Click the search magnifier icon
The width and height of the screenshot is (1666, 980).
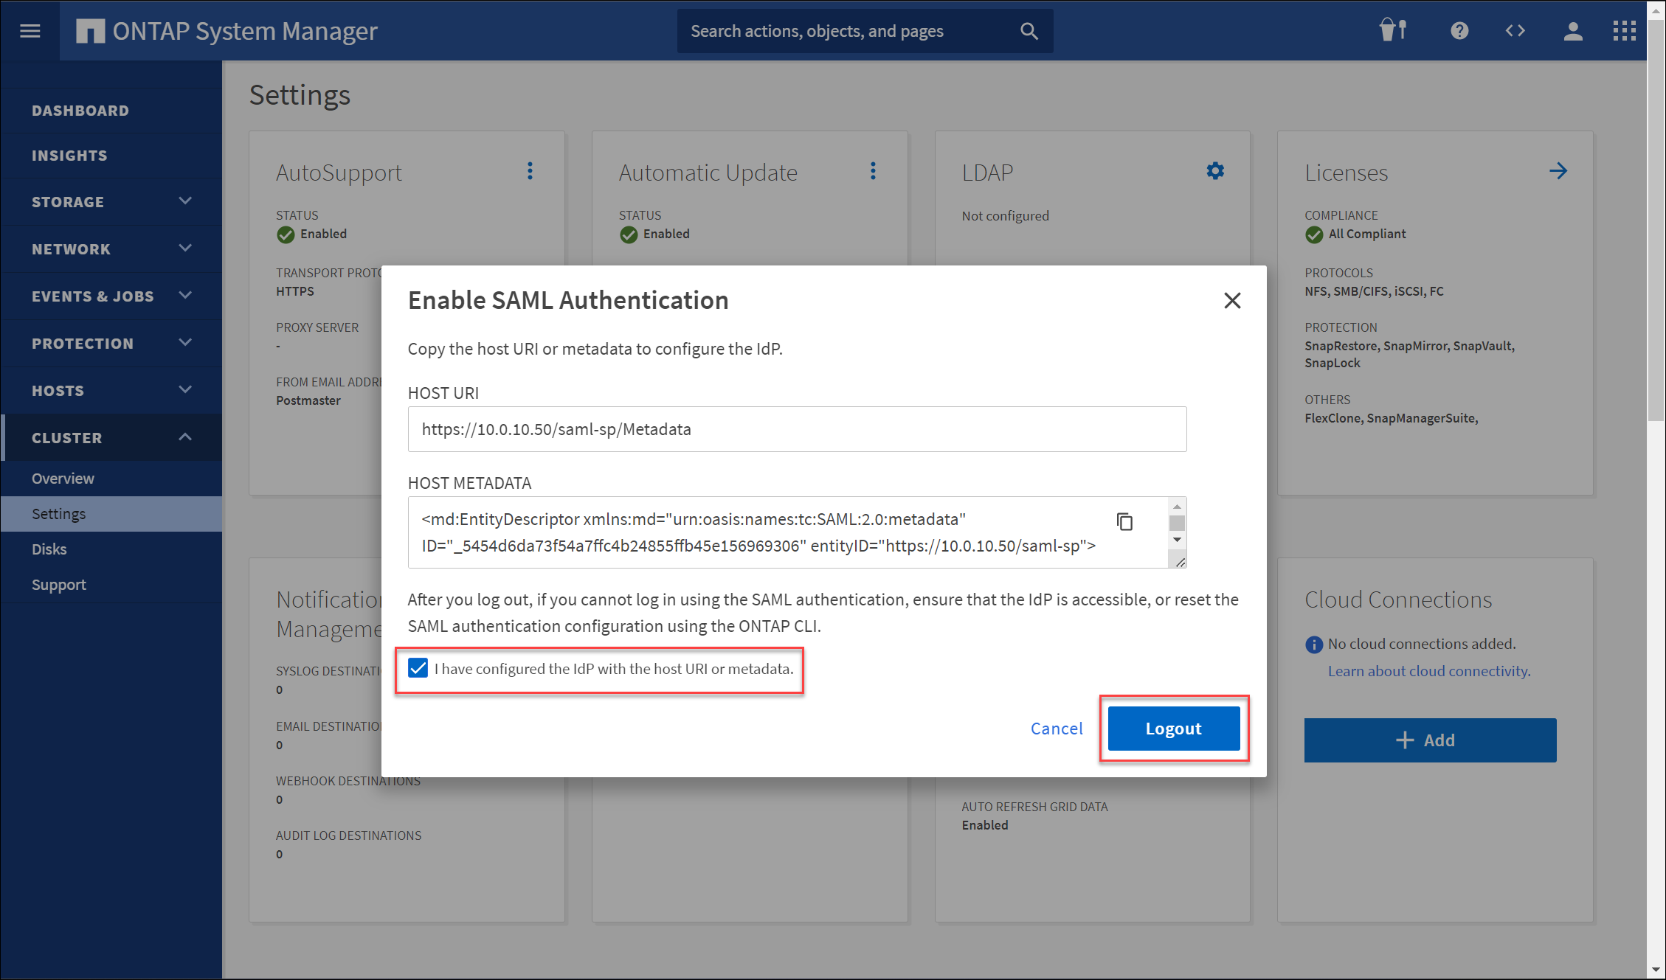tap(1029, 31)
